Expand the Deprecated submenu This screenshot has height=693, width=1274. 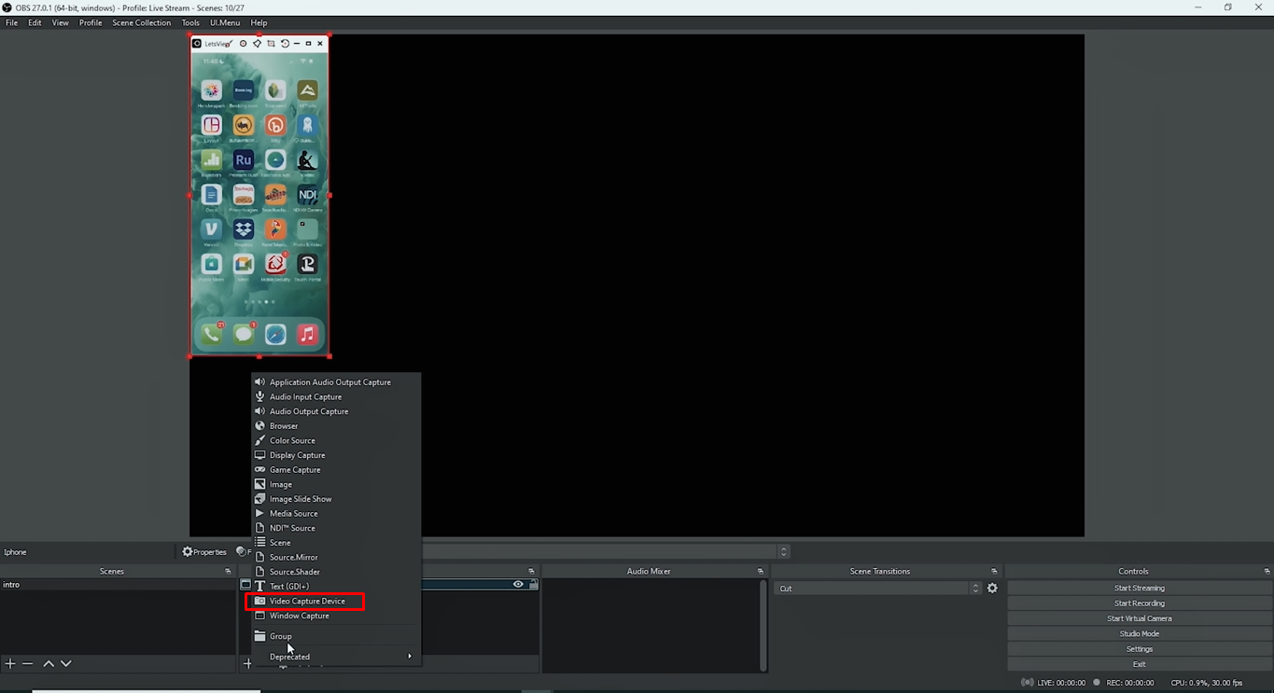(x=289, y=656)
